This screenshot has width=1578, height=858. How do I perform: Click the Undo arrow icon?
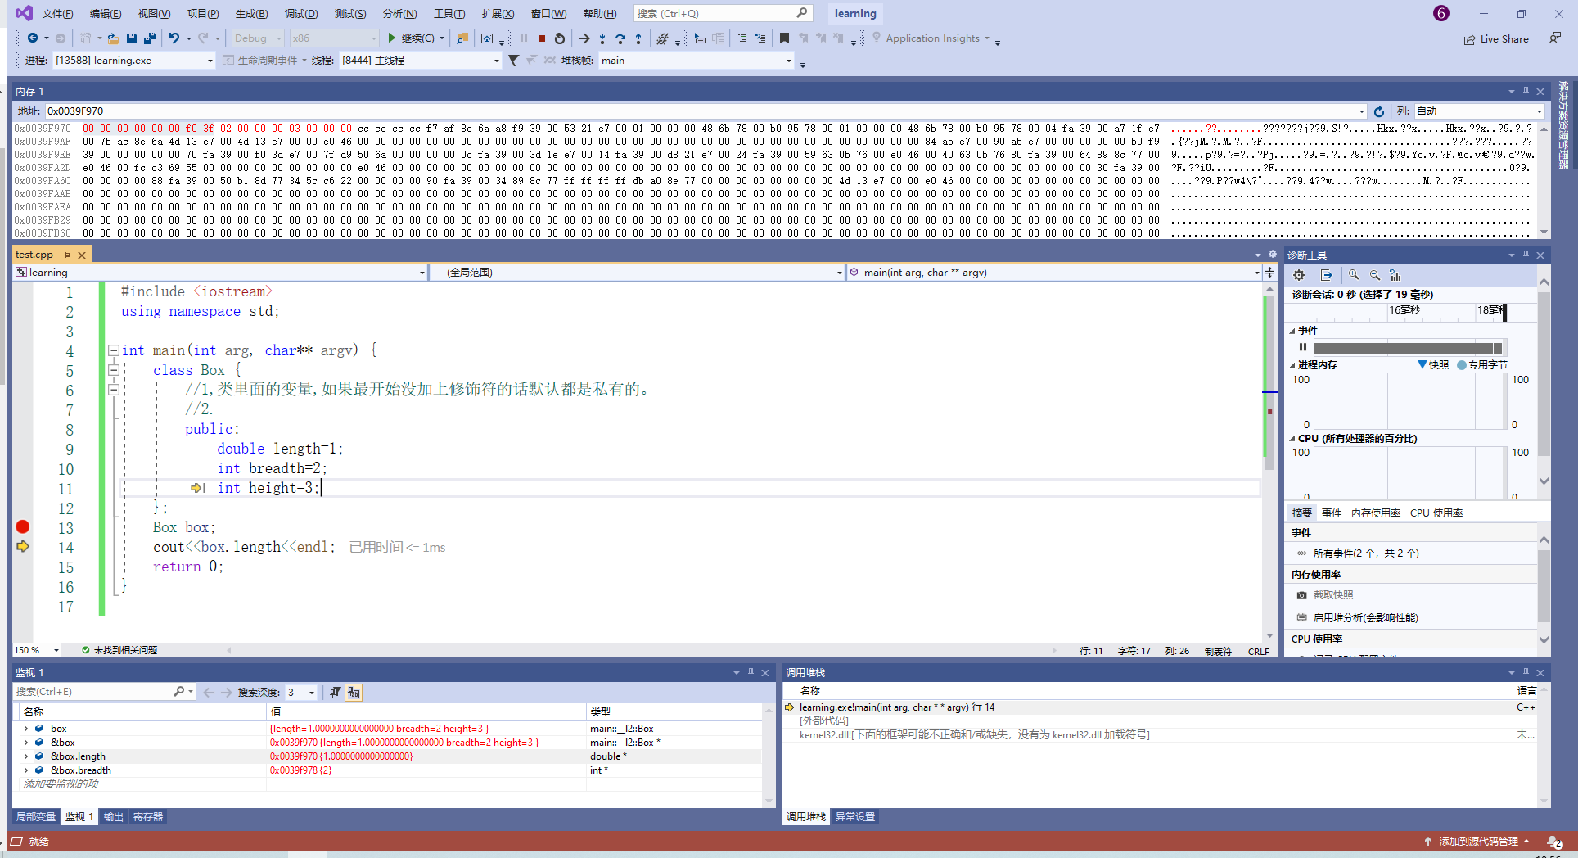174,38
